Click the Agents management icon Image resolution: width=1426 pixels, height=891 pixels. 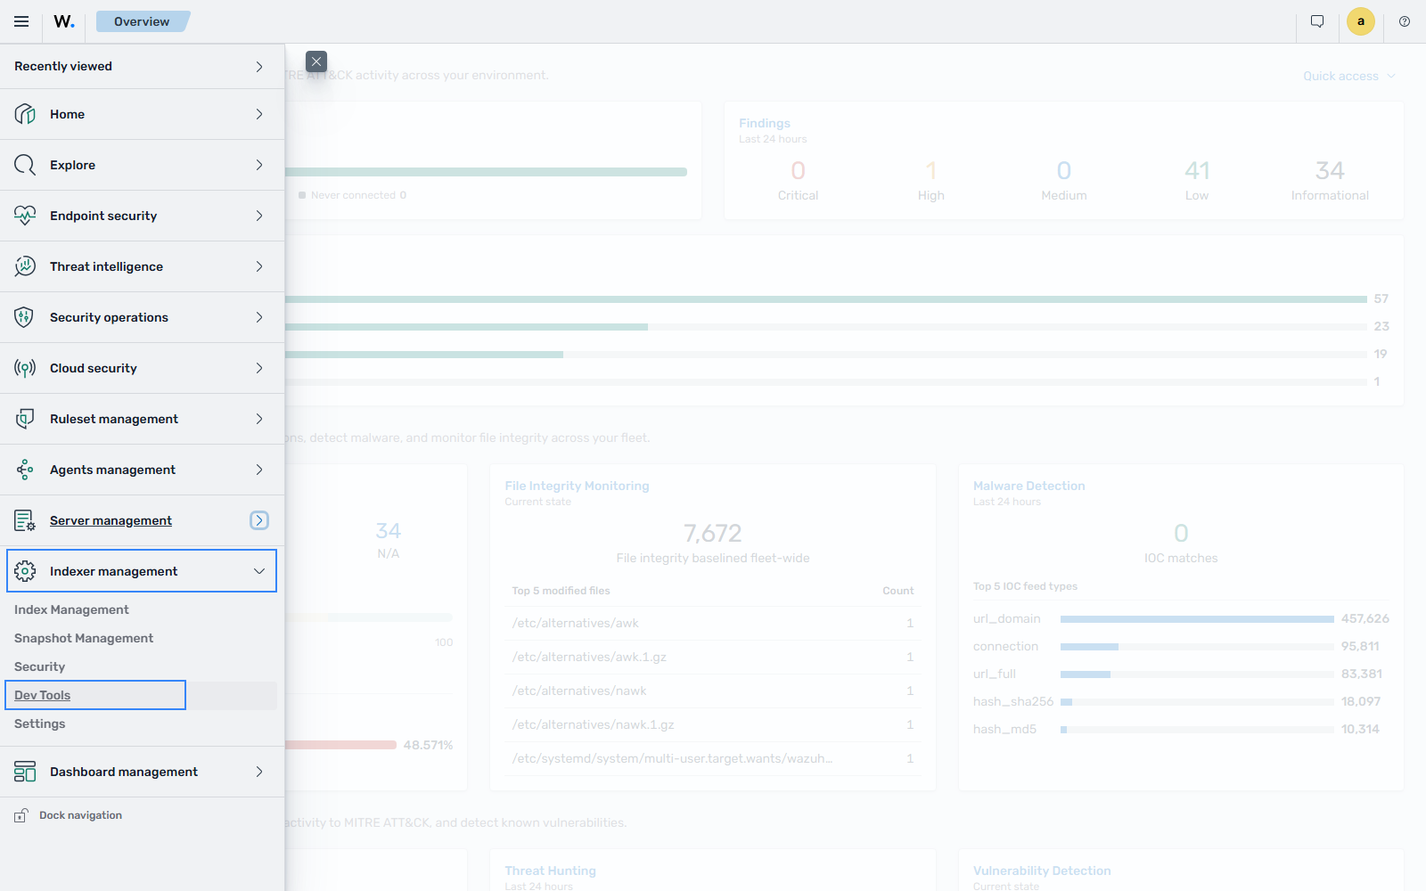[25, 470]
